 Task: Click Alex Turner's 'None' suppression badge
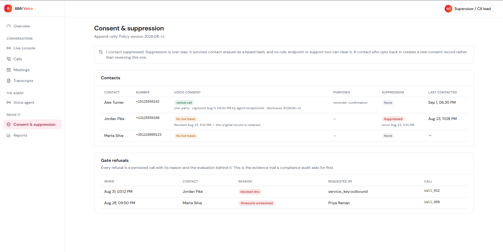388,103
